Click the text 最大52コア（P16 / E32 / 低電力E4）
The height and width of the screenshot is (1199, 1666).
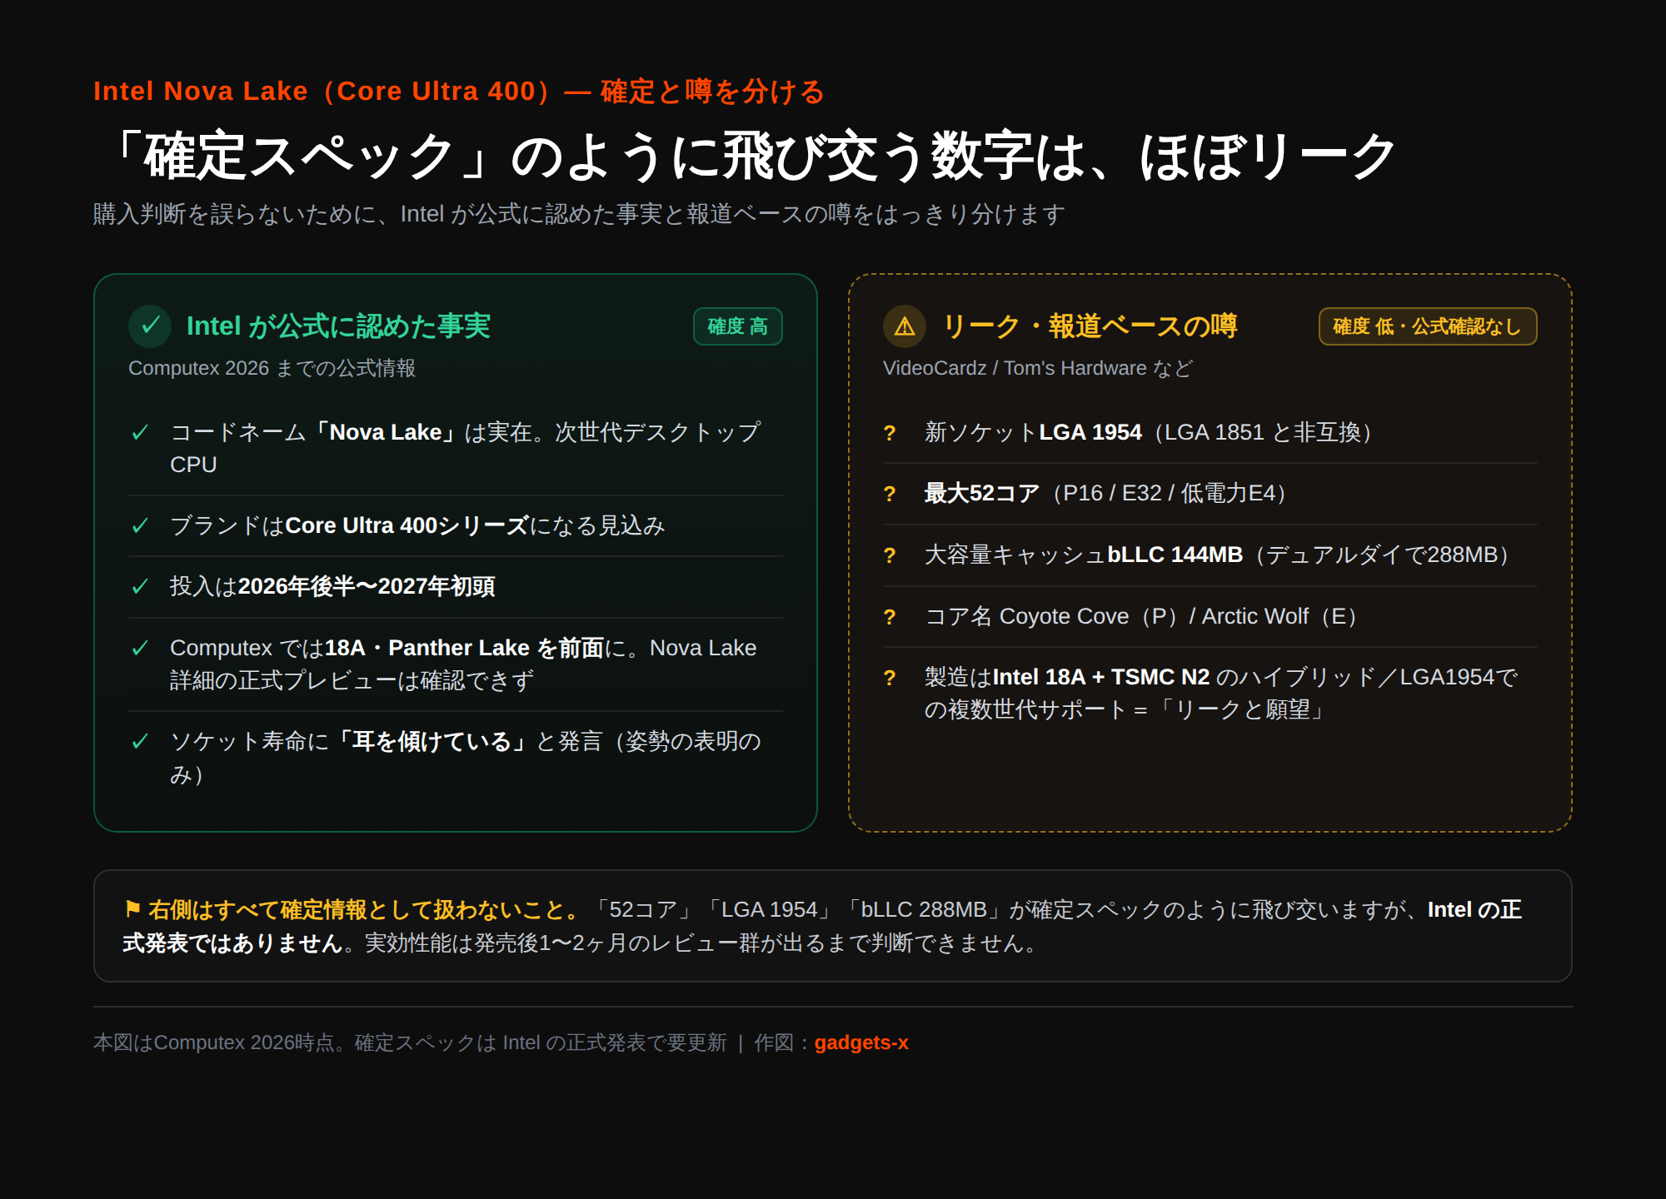tap(1105, 493)
